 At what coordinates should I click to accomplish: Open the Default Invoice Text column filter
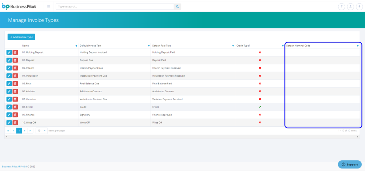click(149, 46)
